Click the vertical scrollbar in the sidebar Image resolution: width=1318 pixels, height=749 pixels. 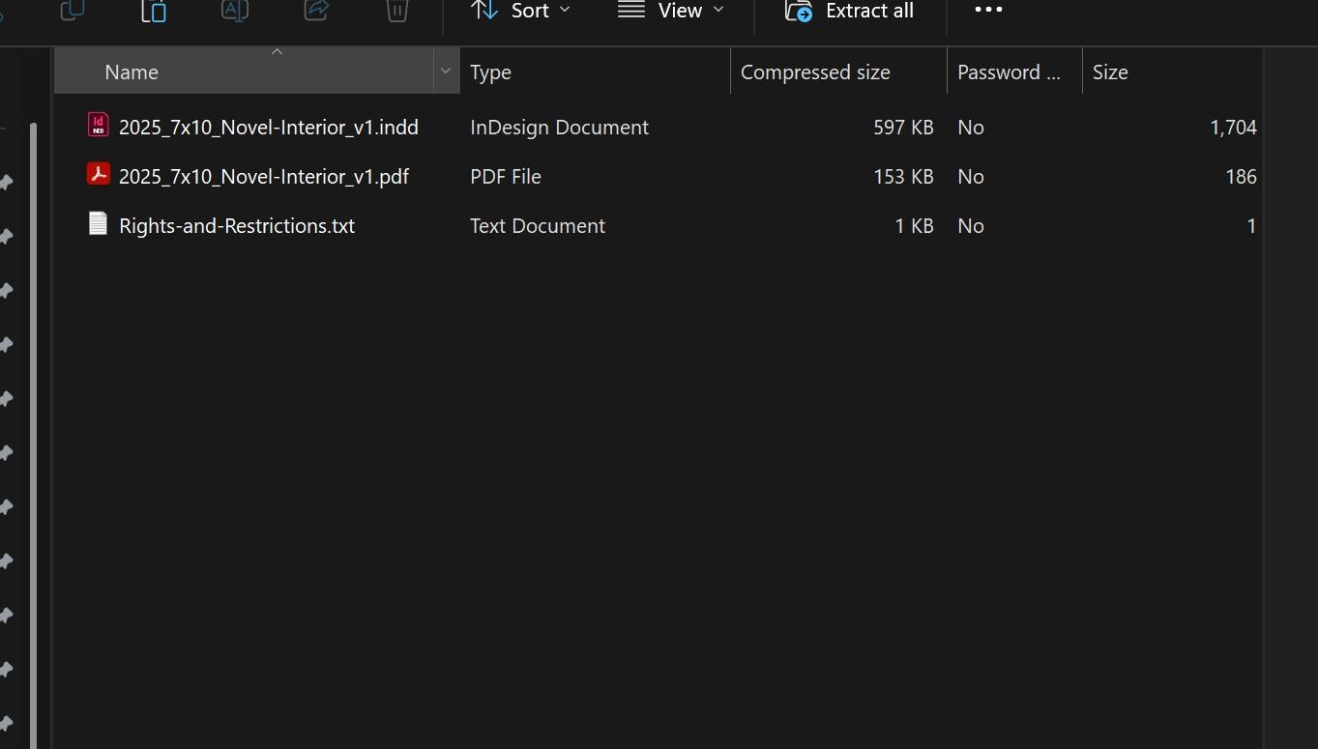[x=36, y=387]
